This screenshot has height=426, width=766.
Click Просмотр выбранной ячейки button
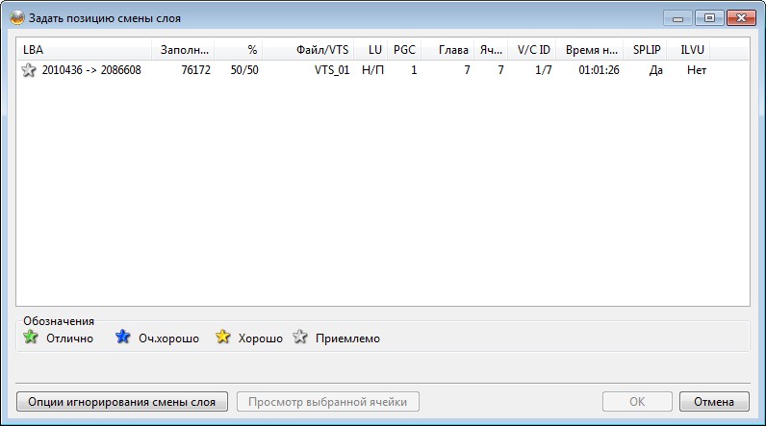point(328,402)
